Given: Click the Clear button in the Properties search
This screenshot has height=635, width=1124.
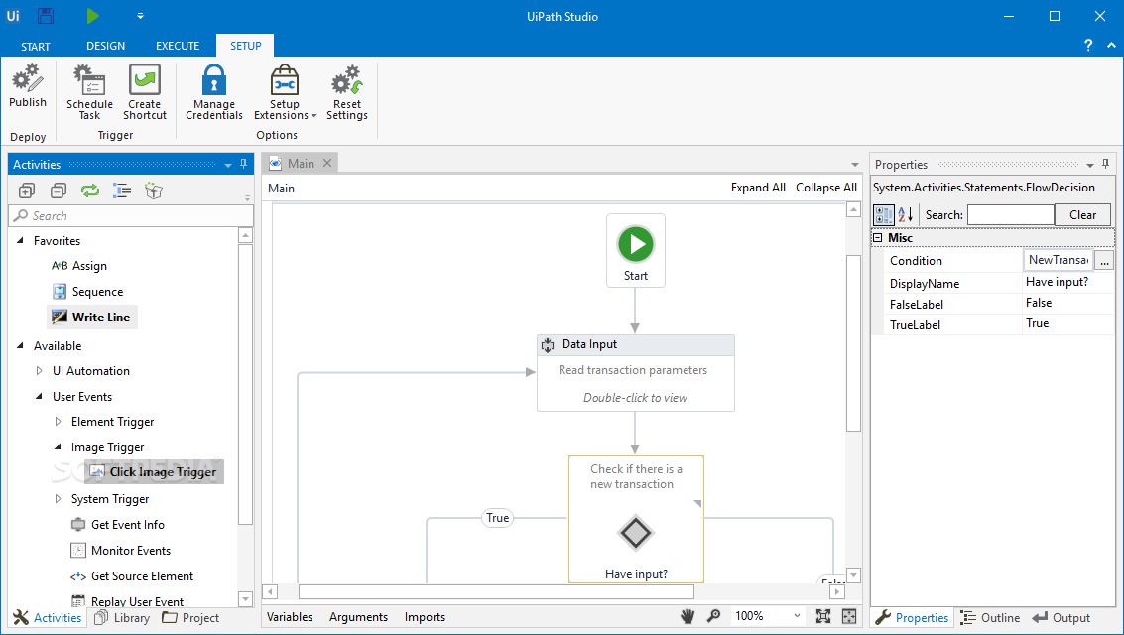Looking at the screenshot, I should (x=1081, y=214).
